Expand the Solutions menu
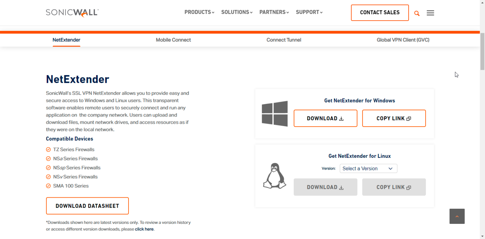The width and height of the screenshot is (485, 239). point(237,12)
